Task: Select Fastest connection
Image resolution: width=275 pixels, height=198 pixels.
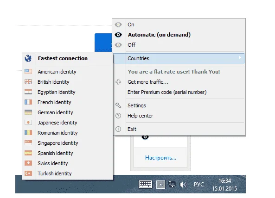Action: pyautogui.click(x=68, y=58)
